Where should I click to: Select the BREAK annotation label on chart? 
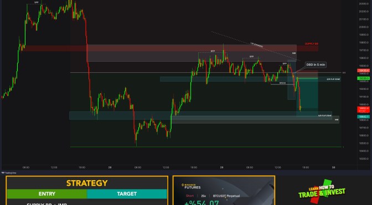point(282,83)
